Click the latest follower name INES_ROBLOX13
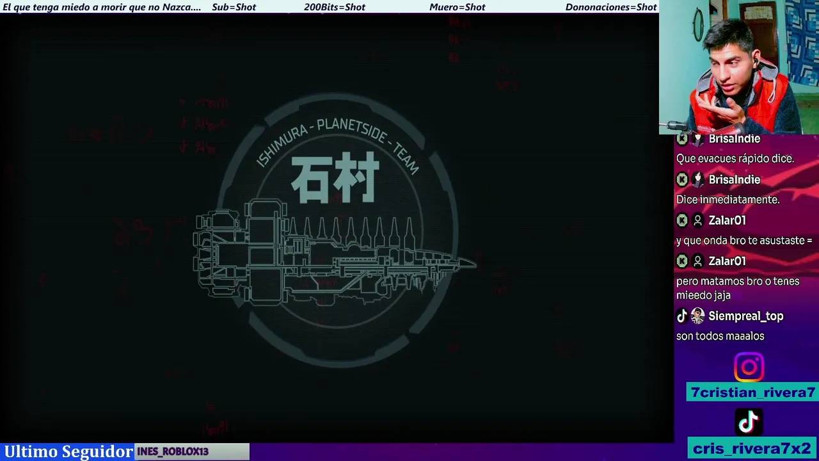Viewport: 819px width, 461px height. click(173, 451)
